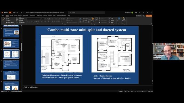Collapse the ribbon with the chevron
The image size is (184, 103).
coord(151,24)
